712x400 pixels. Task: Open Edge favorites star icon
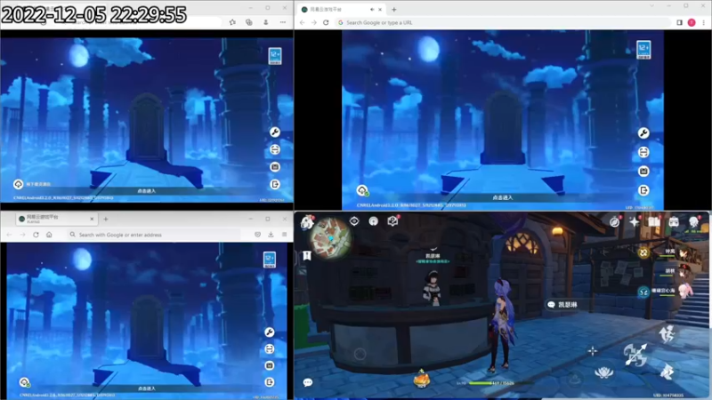(x=232, y=21)
